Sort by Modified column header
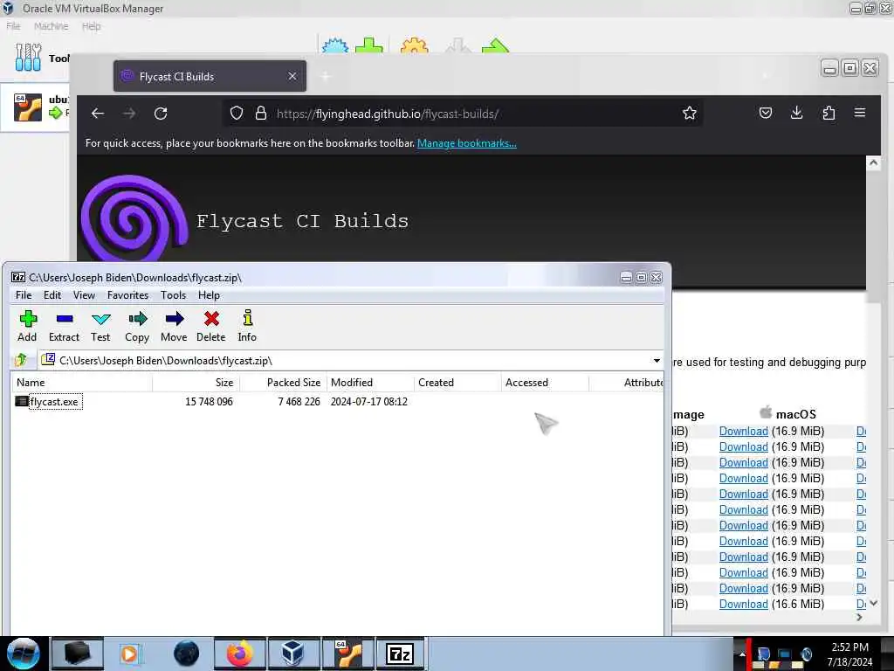 pos(370,383)
